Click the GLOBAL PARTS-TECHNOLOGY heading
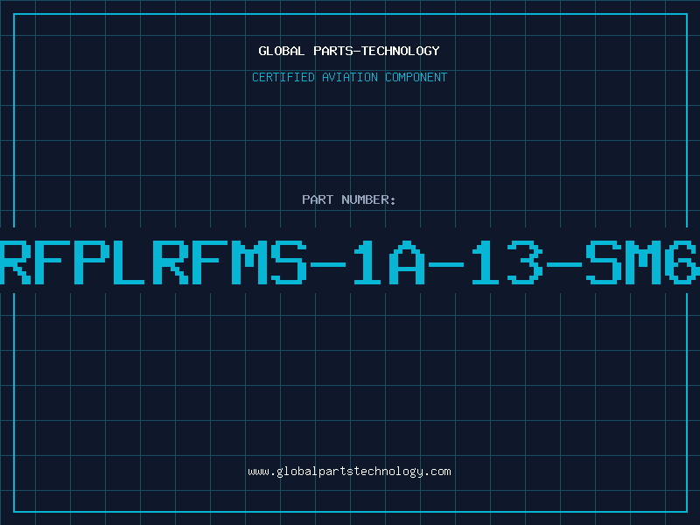 tap(349, 51)
